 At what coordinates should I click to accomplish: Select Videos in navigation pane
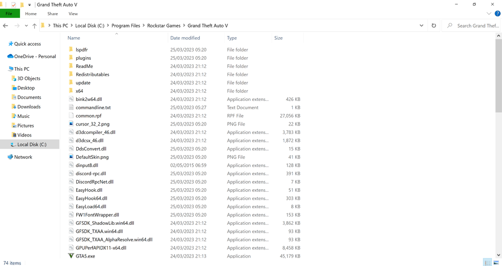pos(24,135)
